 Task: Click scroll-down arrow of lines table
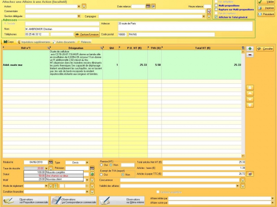click(243, 156)
